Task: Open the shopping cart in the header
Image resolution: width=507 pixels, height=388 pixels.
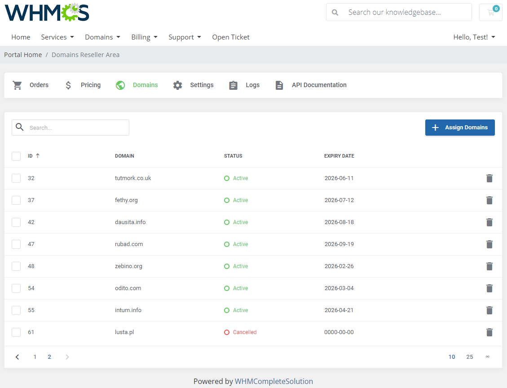Action: click(490, 12)
